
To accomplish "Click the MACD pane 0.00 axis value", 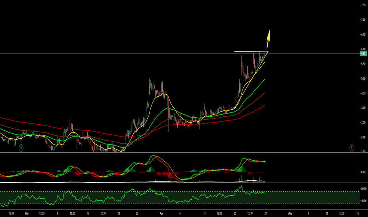I will tap(363, 172).
